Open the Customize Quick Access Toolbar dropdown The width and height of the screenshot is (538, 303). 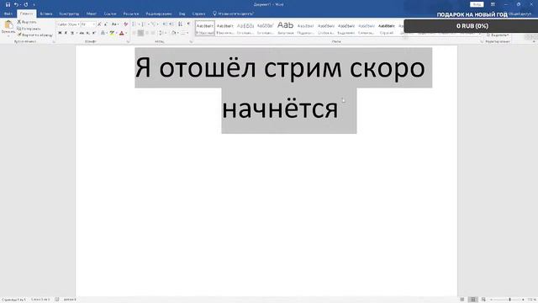34,5
